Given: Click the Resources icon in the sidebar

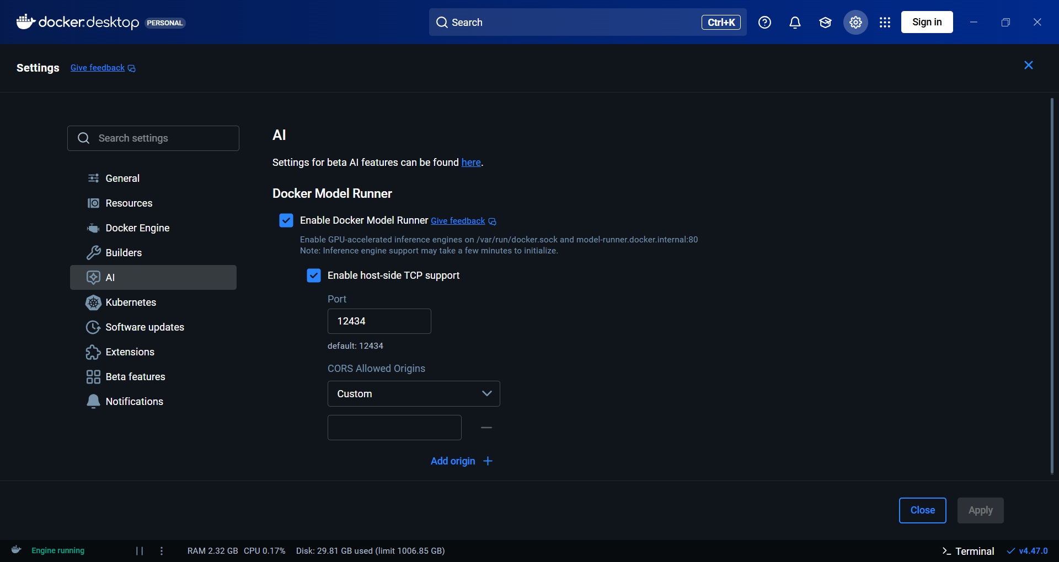Looking at the screenshot, I should tap(93, 203).
